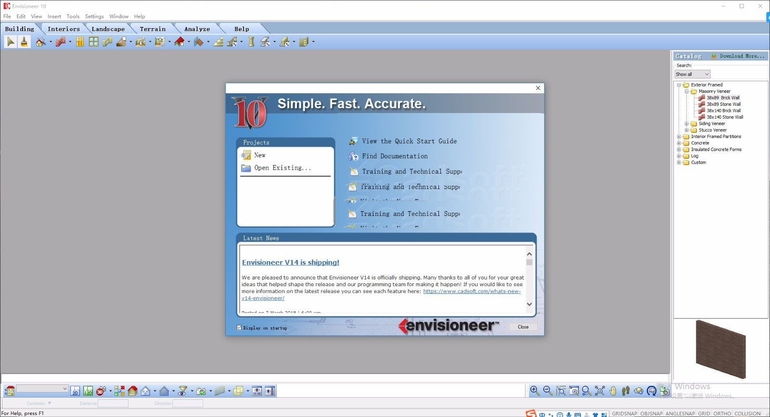The width and height of the screenshot is (770, 417).
Task: Switch to the Interiors tab
Action: [64, 29]
